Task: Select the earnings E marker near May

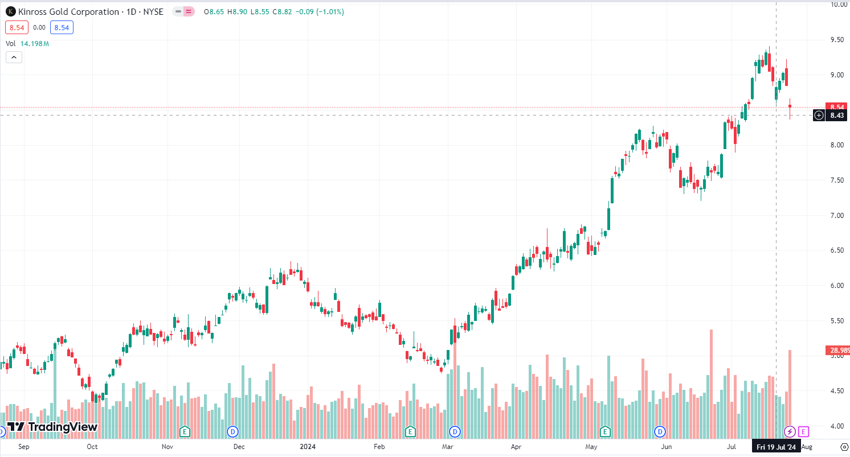Action: coord(604,431)
